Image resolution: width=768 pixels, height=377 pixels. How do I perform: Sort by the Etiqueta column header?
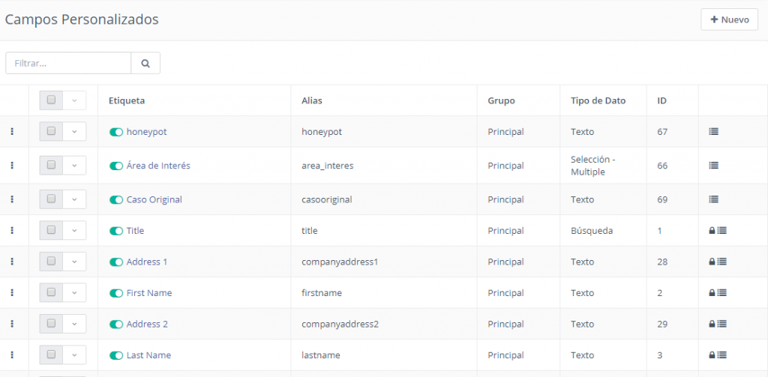(127, 100)
